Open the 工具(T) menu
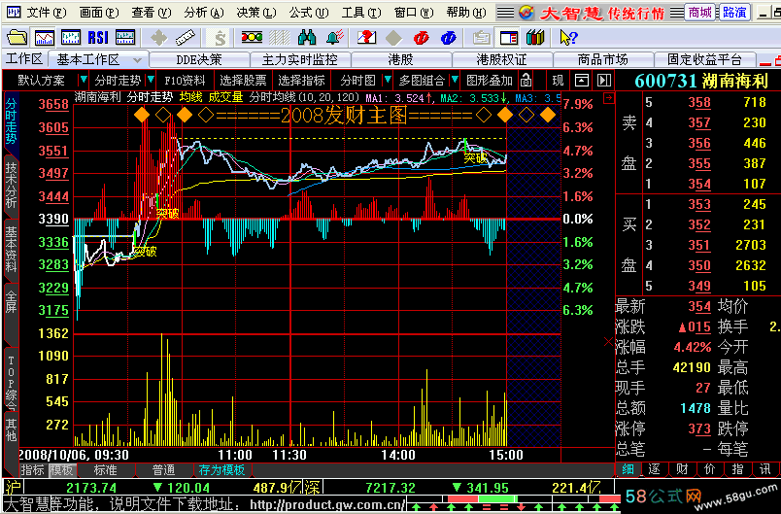Image resolution: width=781 pixels, height=514 pixels. pos(361,13)
